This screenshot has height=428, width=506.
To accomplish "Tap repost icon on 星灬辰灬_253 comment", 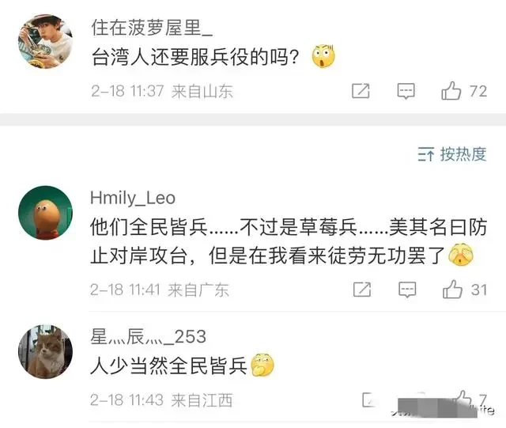I will point(368,400).
